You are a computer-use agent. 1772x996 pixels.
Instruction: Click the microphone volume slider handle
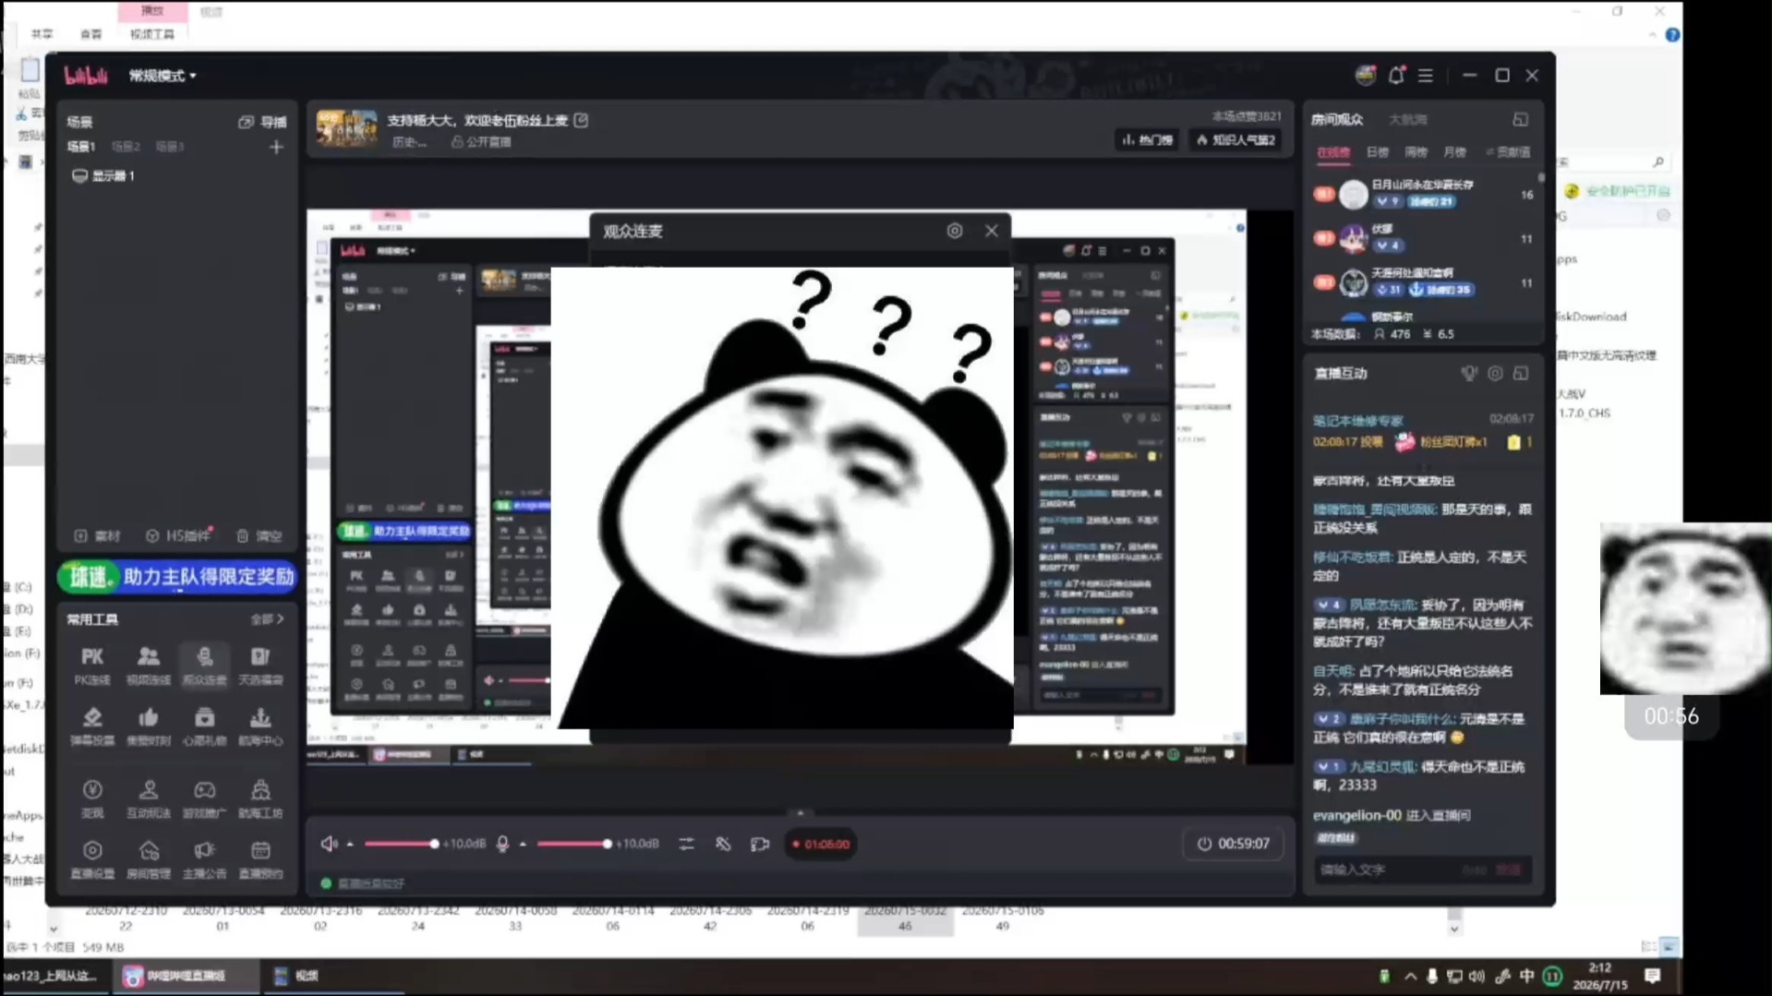[607, 844]
